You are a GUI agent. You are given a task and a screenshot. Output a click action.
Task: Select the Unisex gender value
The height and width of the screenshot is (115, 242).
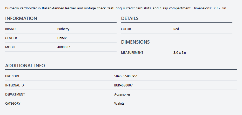(x=62, y=38)
